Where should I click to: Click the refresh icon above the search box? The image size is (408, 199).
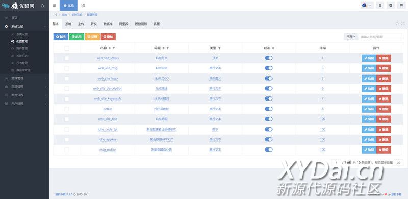click(x=397, y=23)
